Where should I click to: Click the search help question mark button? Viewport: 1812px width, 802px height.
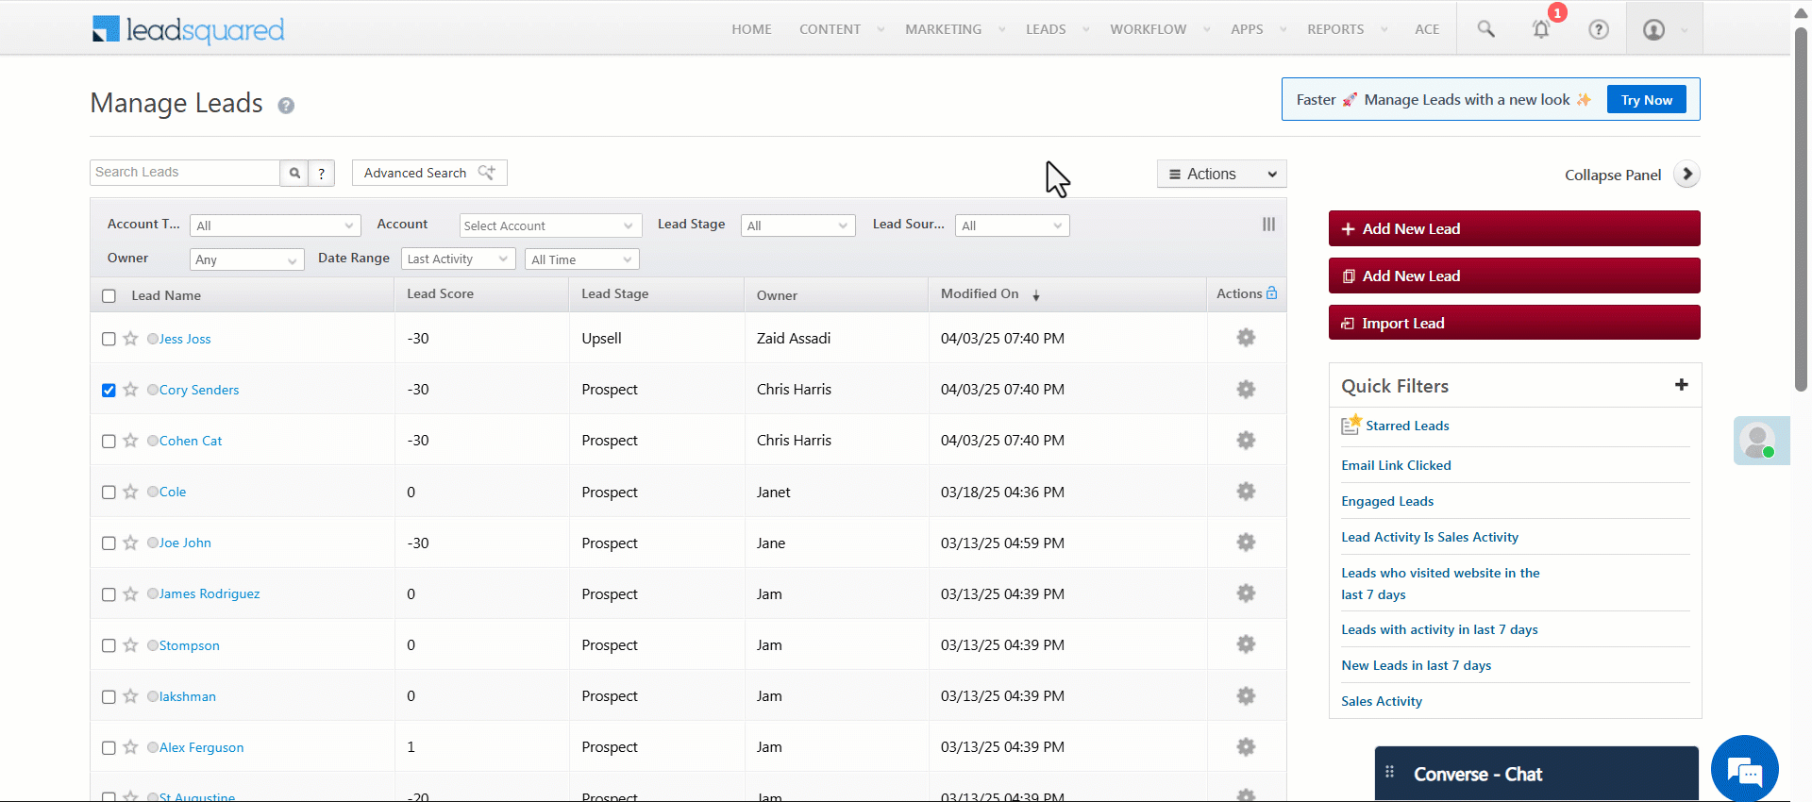coord(322,173)
